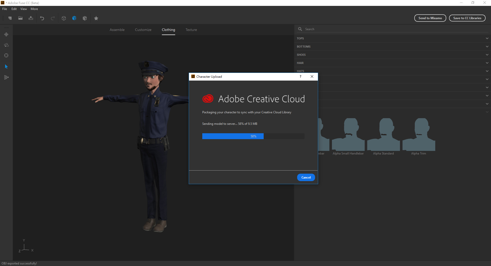Expand the BOTTOMS category
The image size is (491, 266).
[393, 47]
